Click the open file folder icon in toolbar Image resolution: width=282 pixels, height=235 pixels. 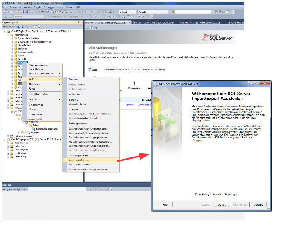click(18, 12)
